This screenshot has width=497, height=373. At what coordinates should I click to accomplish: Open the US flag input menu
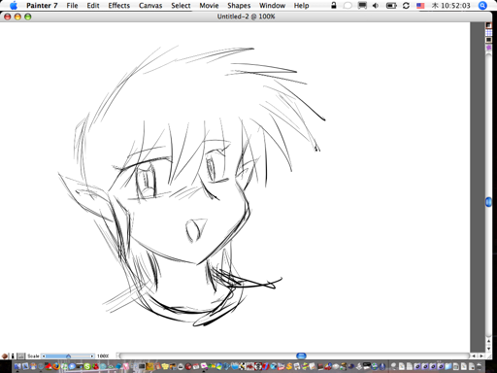coord(420,6)
